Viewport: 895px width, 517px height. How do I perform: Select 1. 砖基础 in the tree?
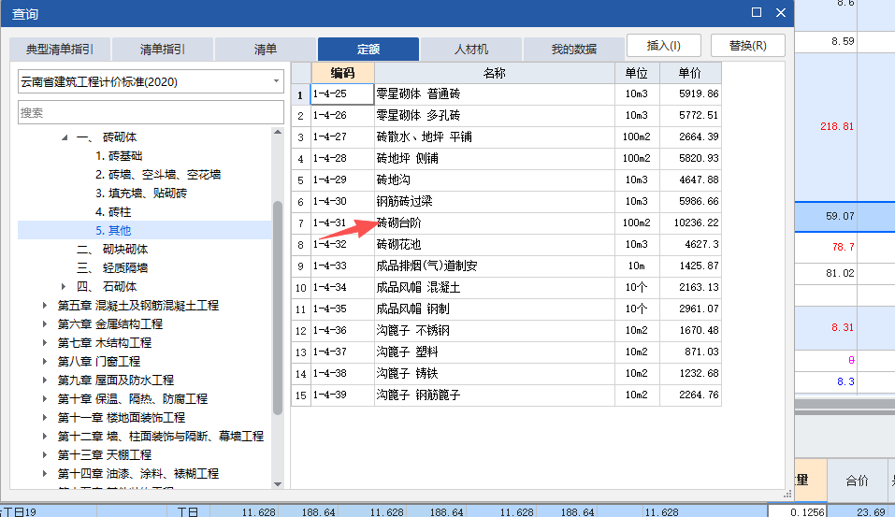pos(119,156)
